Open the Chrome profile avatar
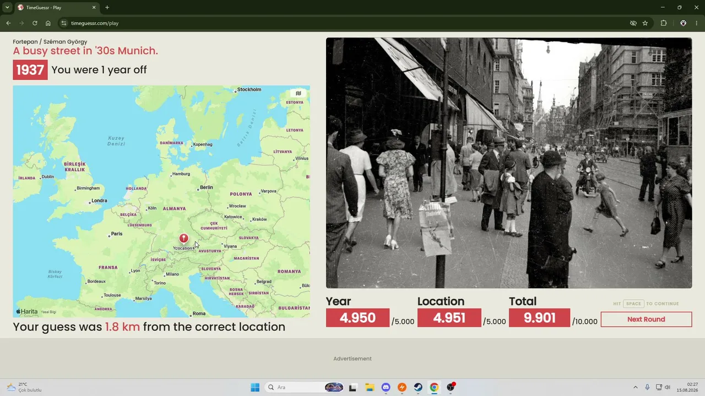The image size is (705, 396). click(x=683, y=23)
